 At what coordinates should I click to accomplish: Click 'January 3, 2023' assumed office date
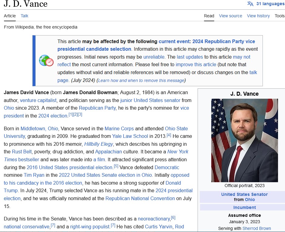[x=244, y=222]
